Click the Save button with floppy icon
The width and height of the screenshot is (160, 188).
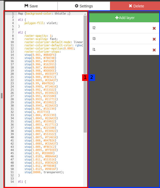pos(31,6)
